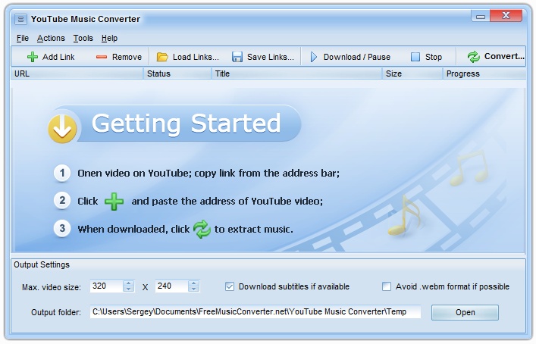Click the video height field showing 240
This screenshot has height=344, width=536.
click(171, 286)
